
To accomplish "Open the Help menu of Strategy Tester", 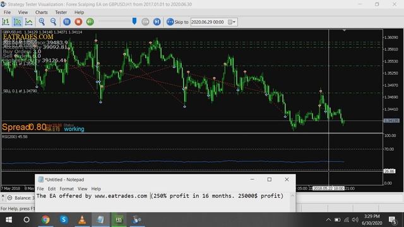I will coord(79,13).
